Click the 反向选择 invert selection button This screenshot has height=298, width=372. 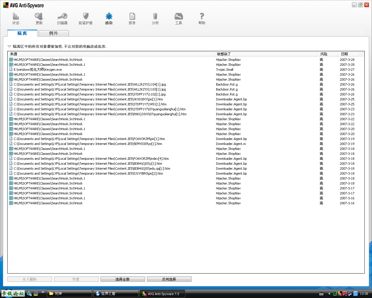[169, 279]
